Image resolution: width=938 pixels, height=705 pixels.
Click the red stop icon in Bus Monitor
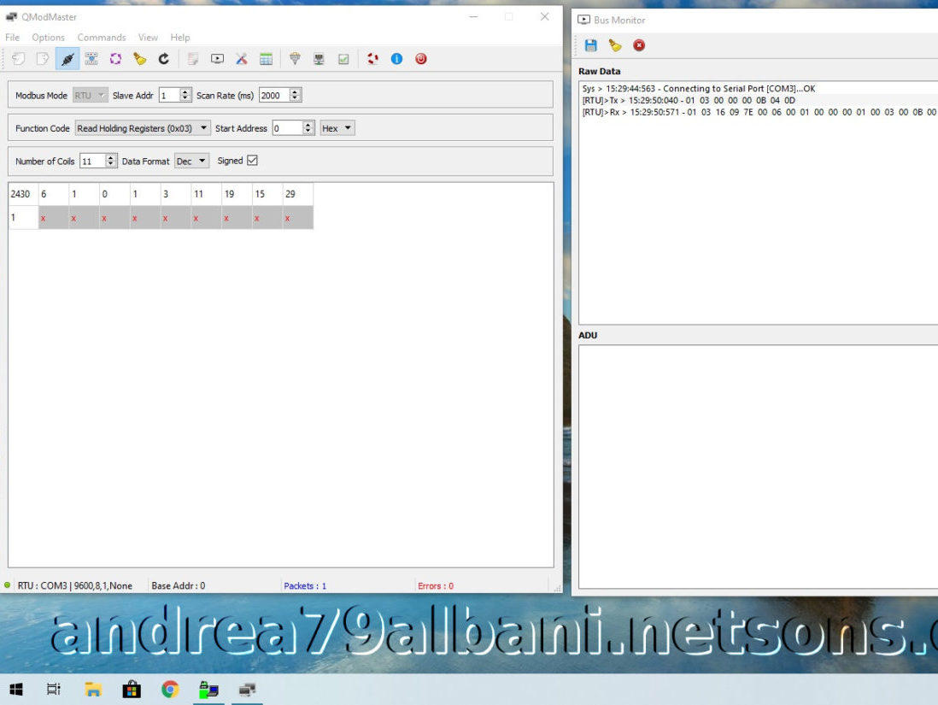coord(640,45)
